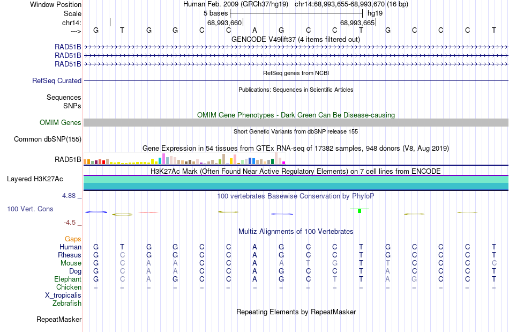Click the hg19 label beside scale bar
Viewport: 509px width, 332px height.
(375, 13)
